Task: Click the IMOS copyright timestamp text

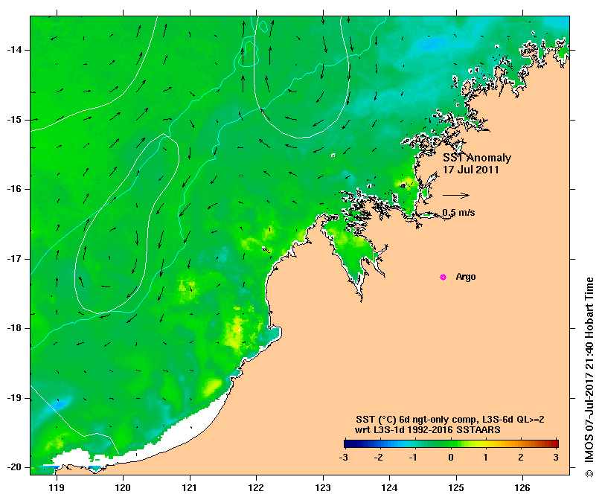Action: pyautogui.click(x=589, y=377)
